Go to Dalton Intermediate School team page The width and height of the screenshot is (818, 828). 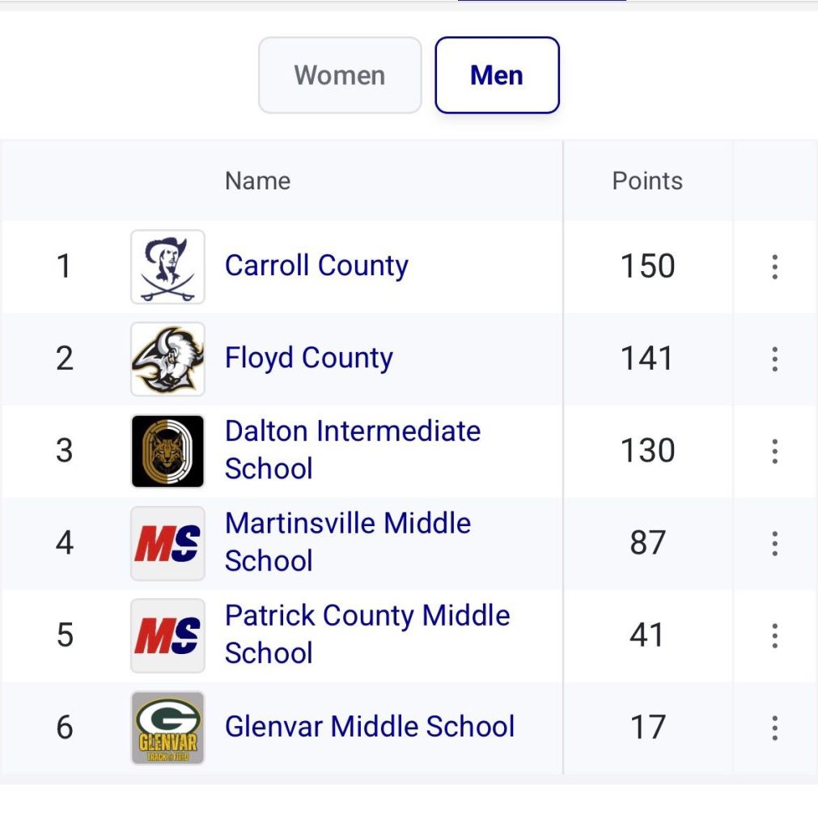tap(352, 449)
